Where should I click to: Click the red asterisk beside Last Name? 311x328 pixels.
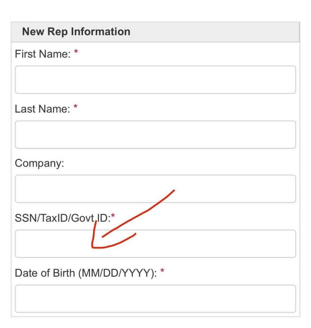point(76,106)
